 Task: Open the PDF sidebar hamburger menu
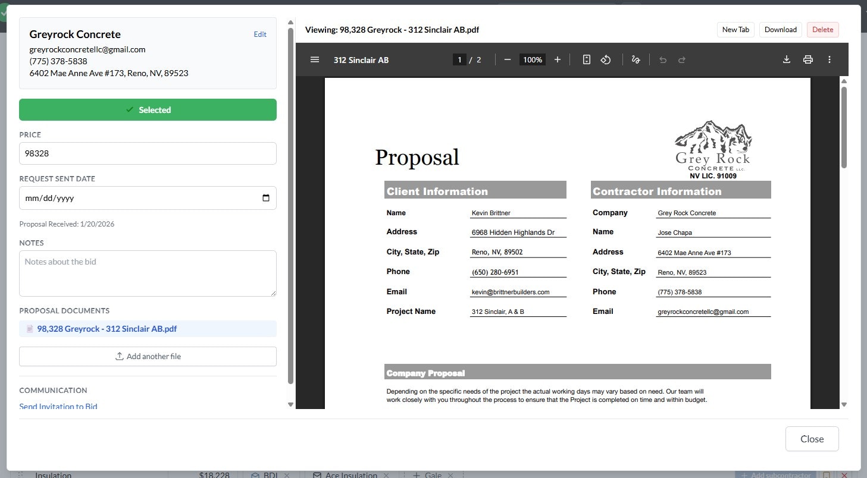coord(315,59)
